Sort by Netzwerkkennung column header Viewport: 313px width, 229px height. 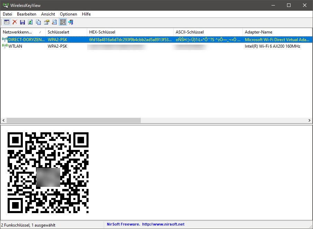pyautogui.click(x=23, y=32)
